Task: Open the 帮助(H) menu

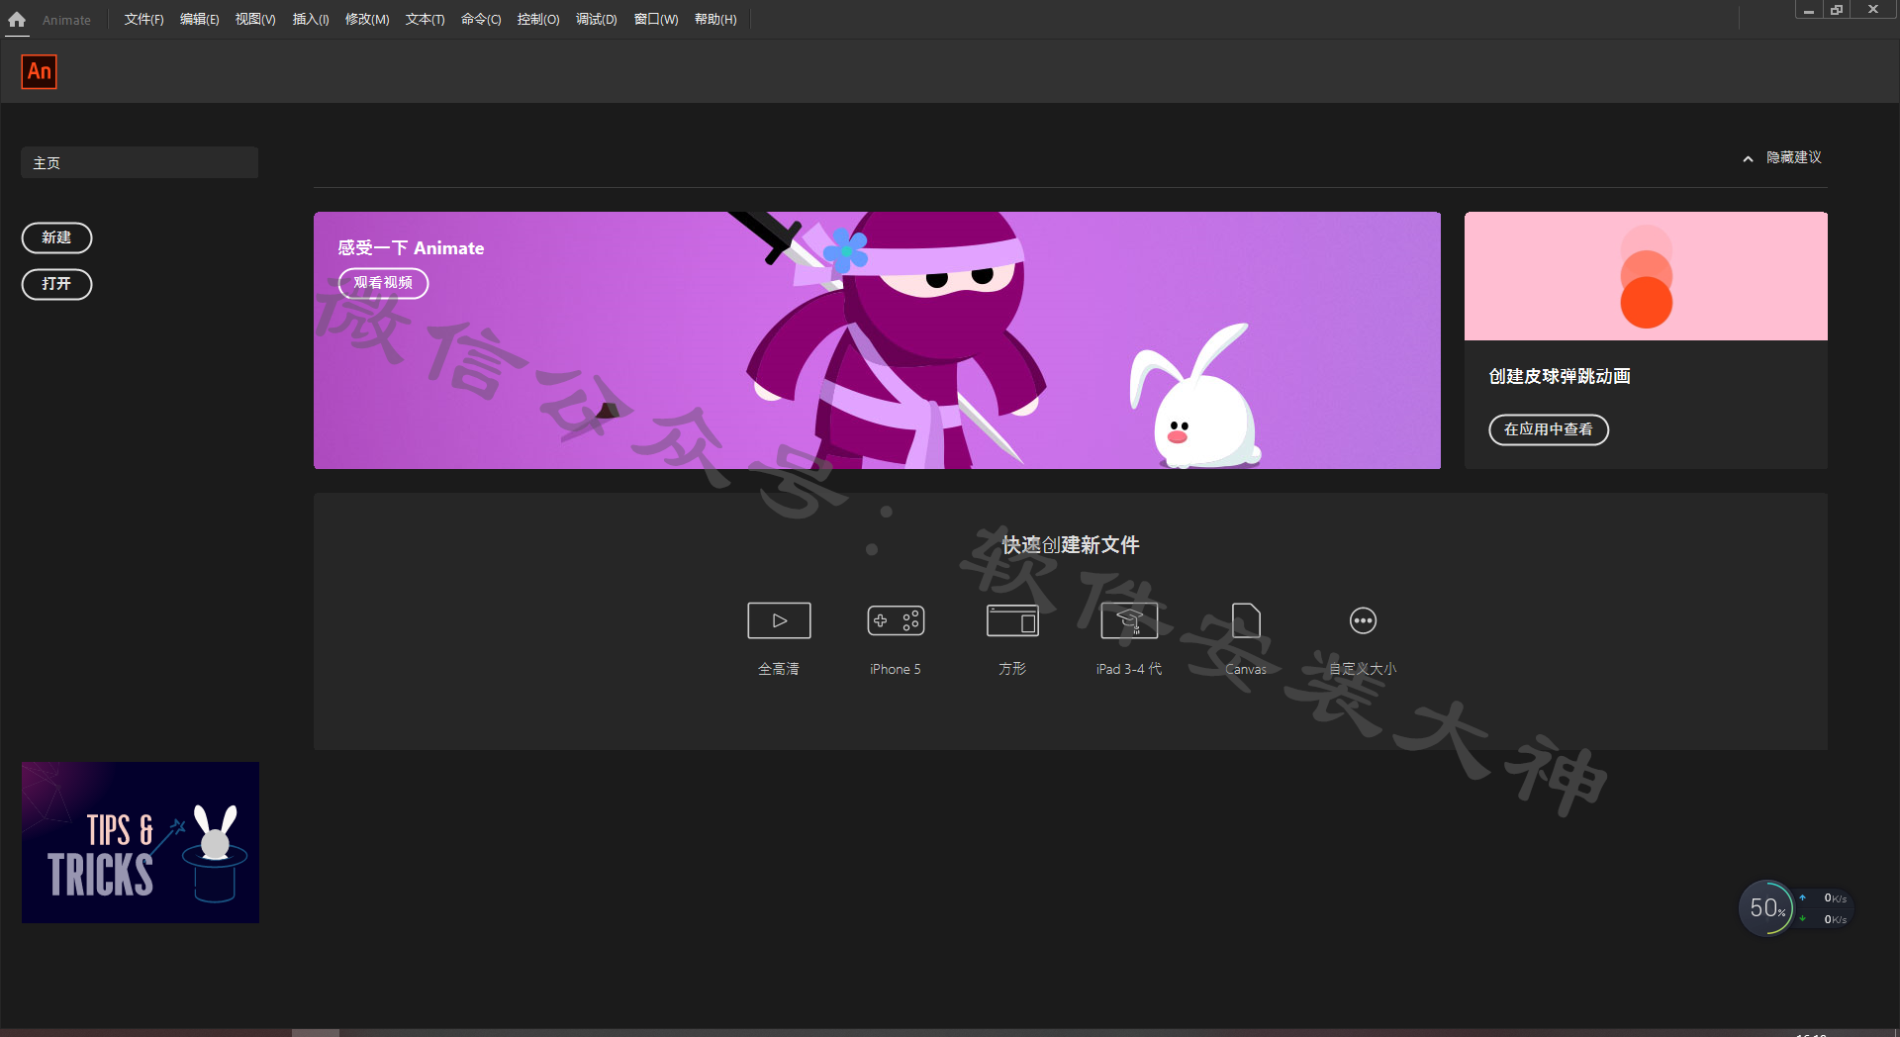Action: click(x=715, y=19)
